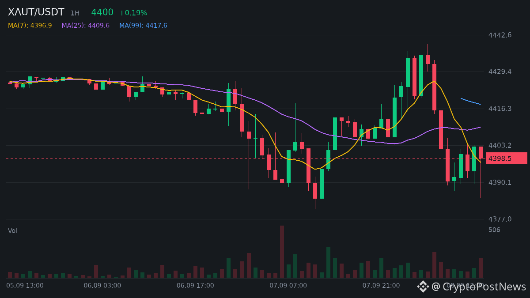Click the tallest red volume bar
The height and width of the screenshot is (298, 530).
coord(282,252)
